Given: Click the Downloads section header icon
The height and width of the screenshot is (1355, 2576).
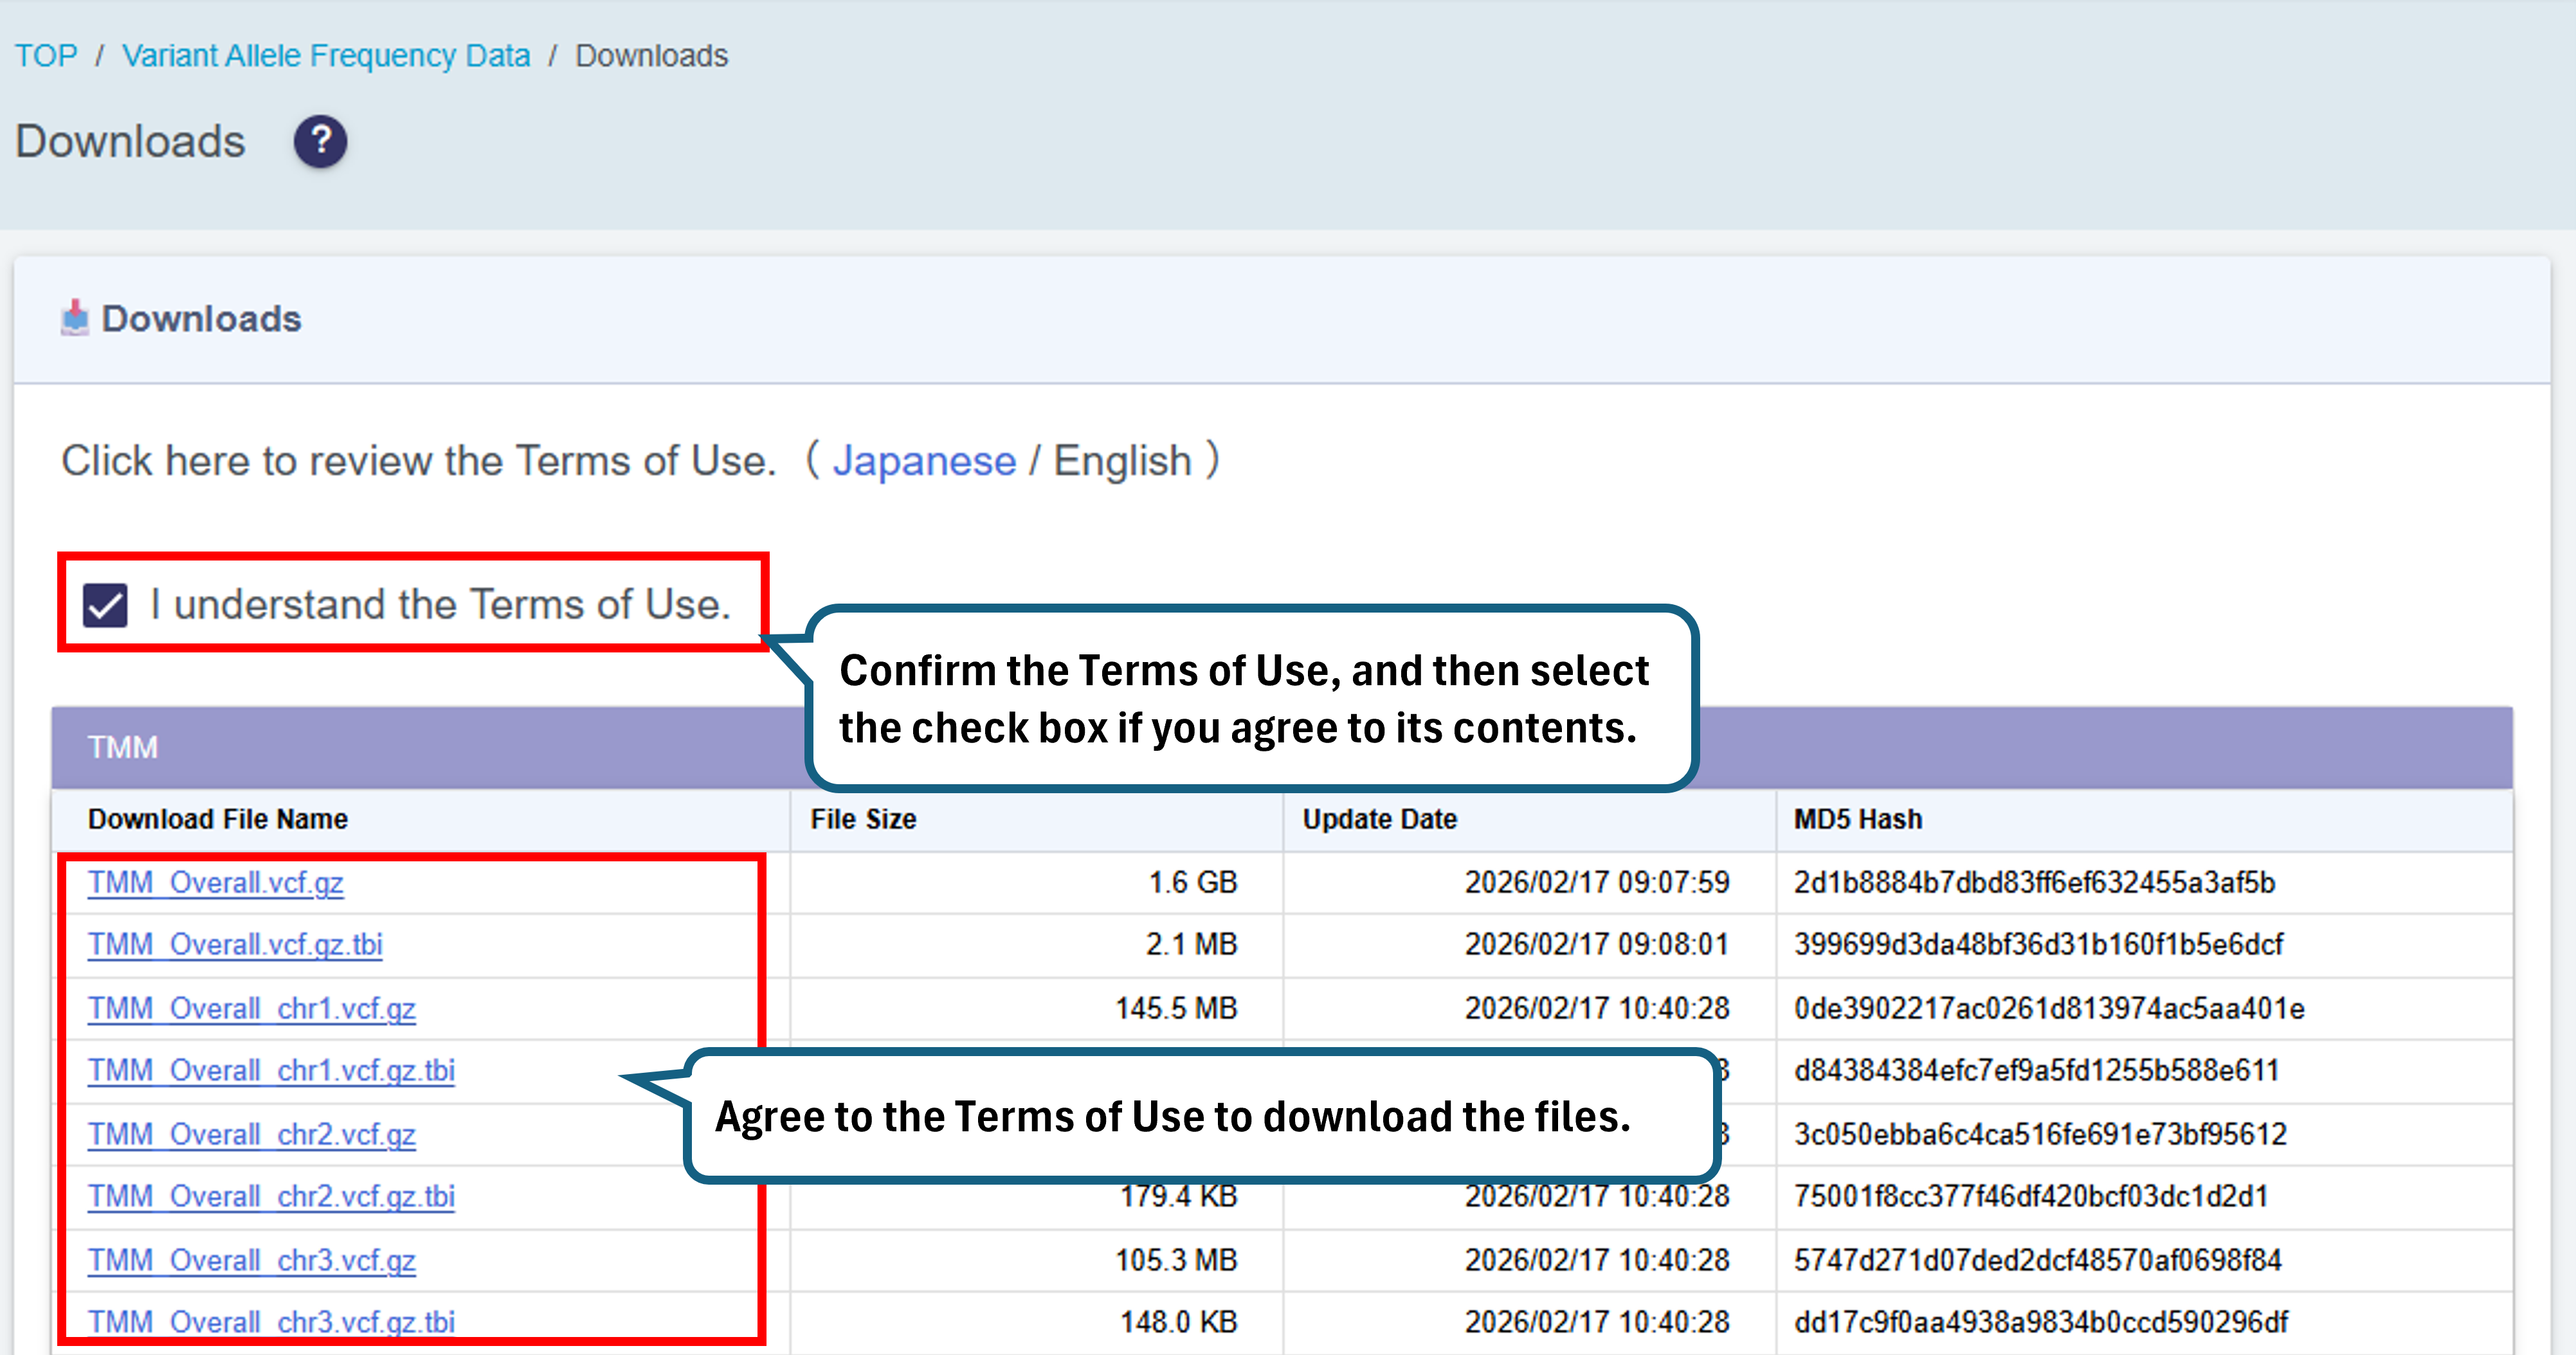Looking at the screenshot, I should click(75, 318).
